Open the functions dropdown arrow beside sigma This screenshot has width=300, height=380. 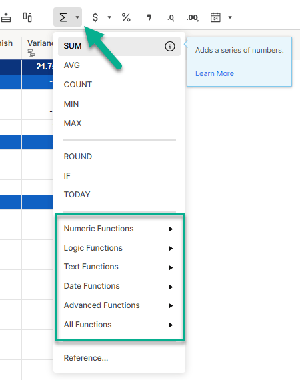tap(77, 17)
